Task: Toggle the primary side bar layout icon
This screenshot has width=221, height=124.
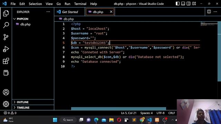Action: pyautogui.click(x=177, y=4)
